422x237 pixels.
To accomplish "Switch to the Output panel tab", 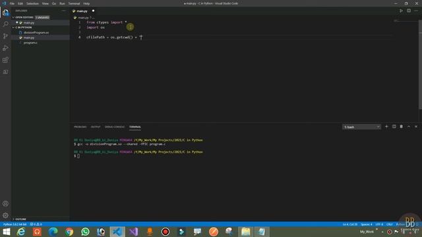I will click(96, 127).
